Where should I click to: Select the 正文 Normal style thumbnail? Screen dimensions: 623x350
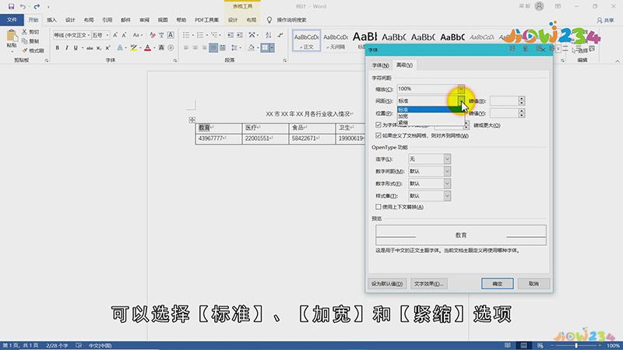[306, 40]
